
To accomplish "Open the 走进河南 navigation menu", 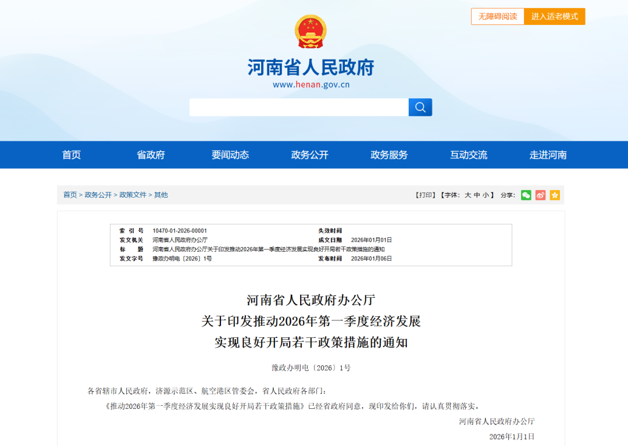I will coord(548,155).
